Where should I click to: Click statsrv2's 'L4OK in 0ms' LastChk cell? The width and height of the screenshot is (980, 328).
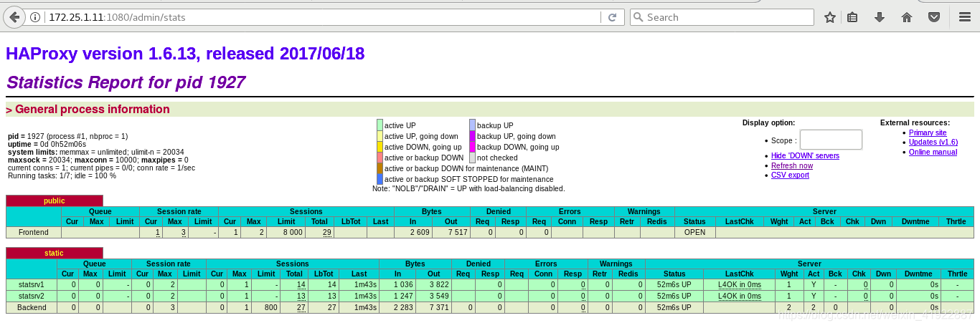coord(739,296)
